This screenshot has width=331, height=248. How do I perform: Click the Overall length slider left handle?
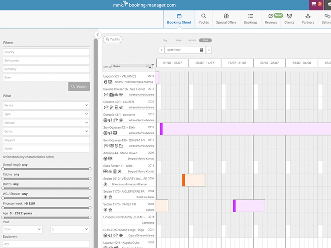pos(3,169)
